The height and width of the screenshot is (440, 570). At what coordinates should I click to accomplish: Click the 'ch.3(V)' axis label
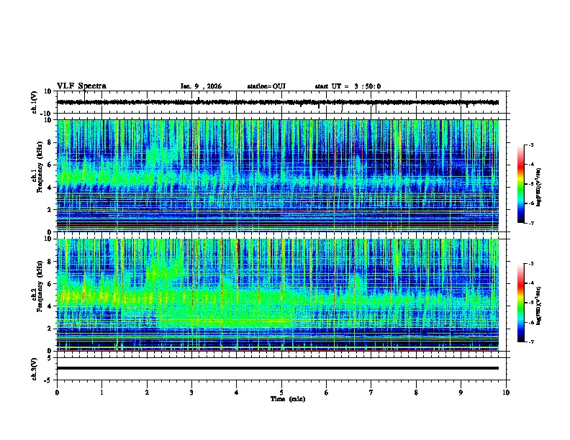coord(35,369)
